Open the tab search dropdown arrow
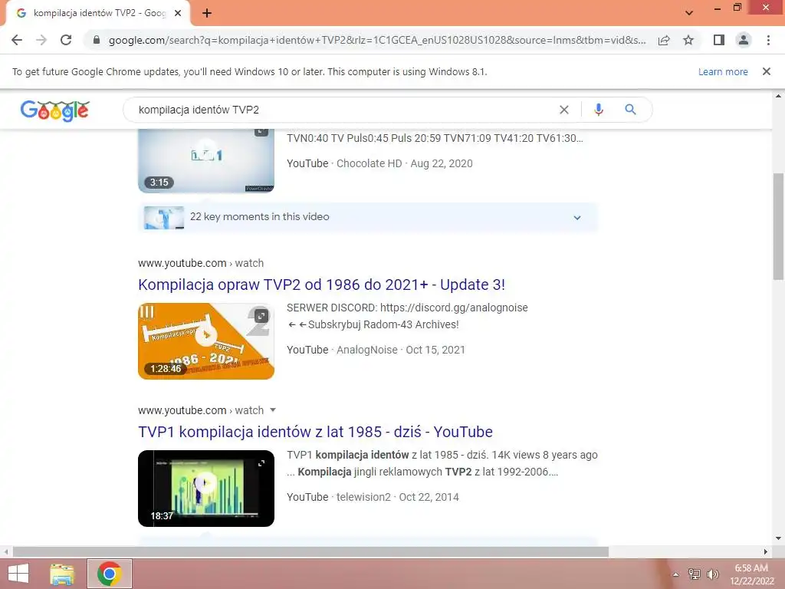 pos(689,13)
